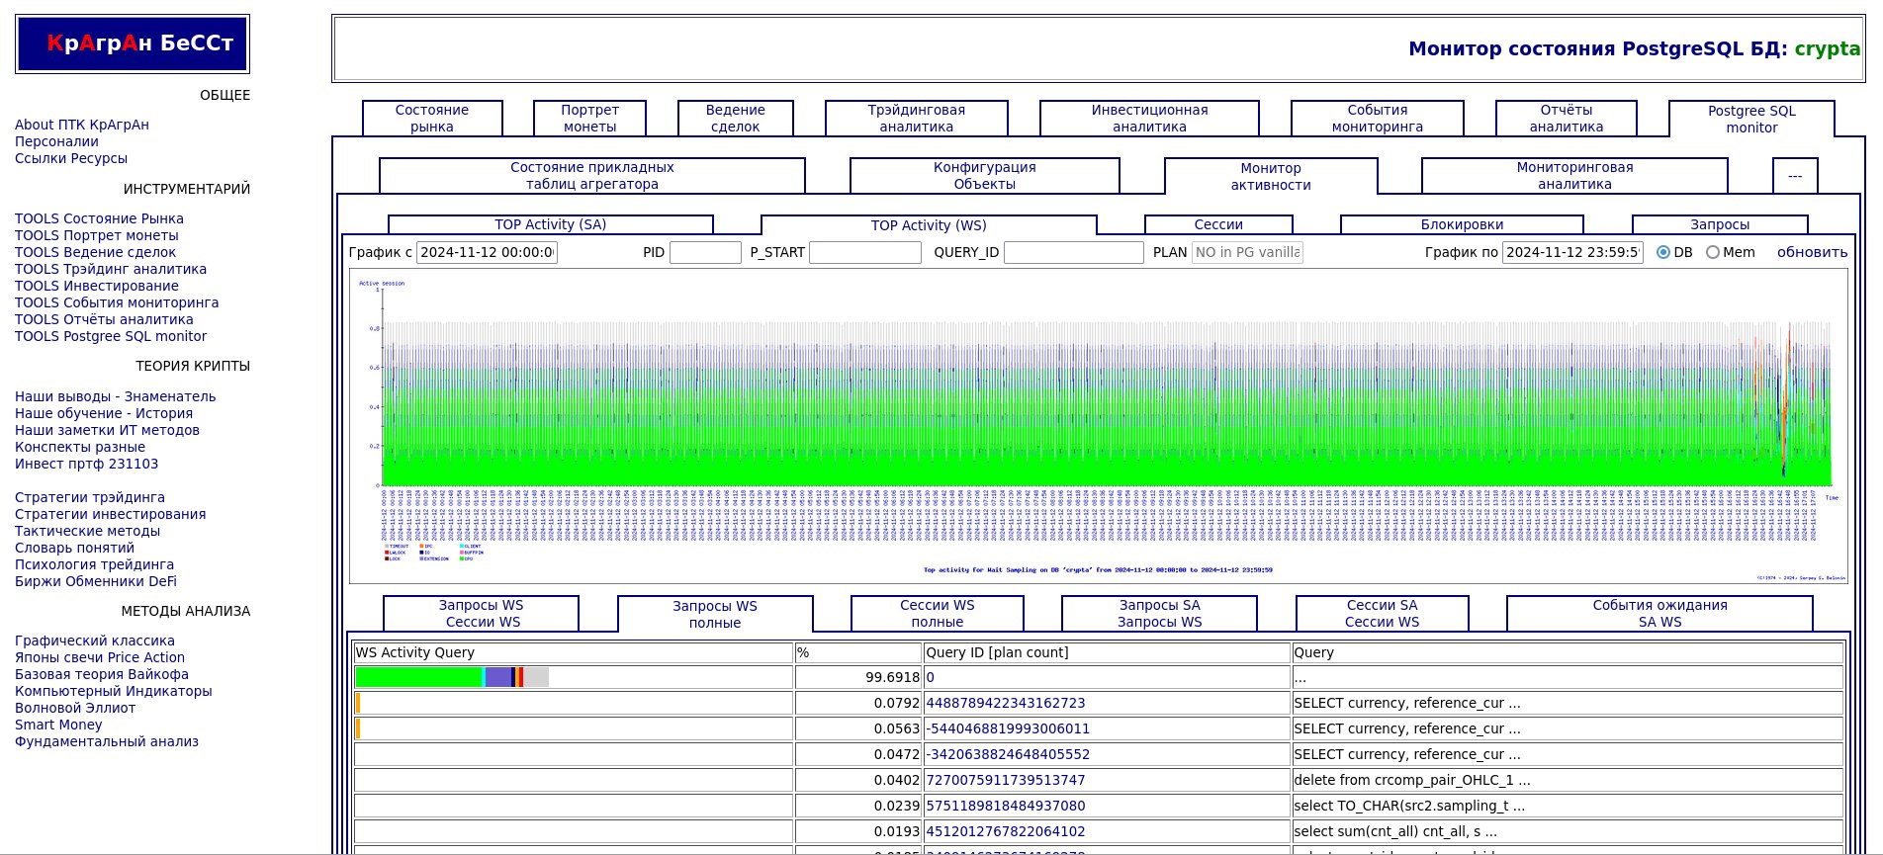
Task: Open the Блокировки tab
Action: click(1462, 224)
